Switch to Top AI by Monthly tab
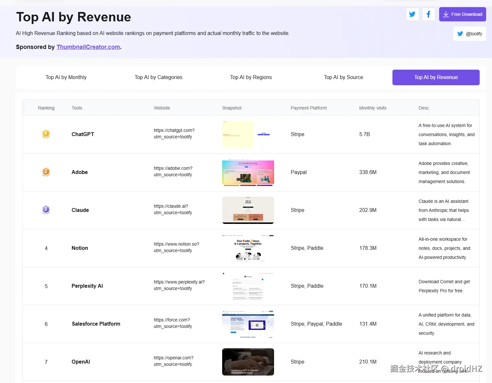 click(66, 77)
